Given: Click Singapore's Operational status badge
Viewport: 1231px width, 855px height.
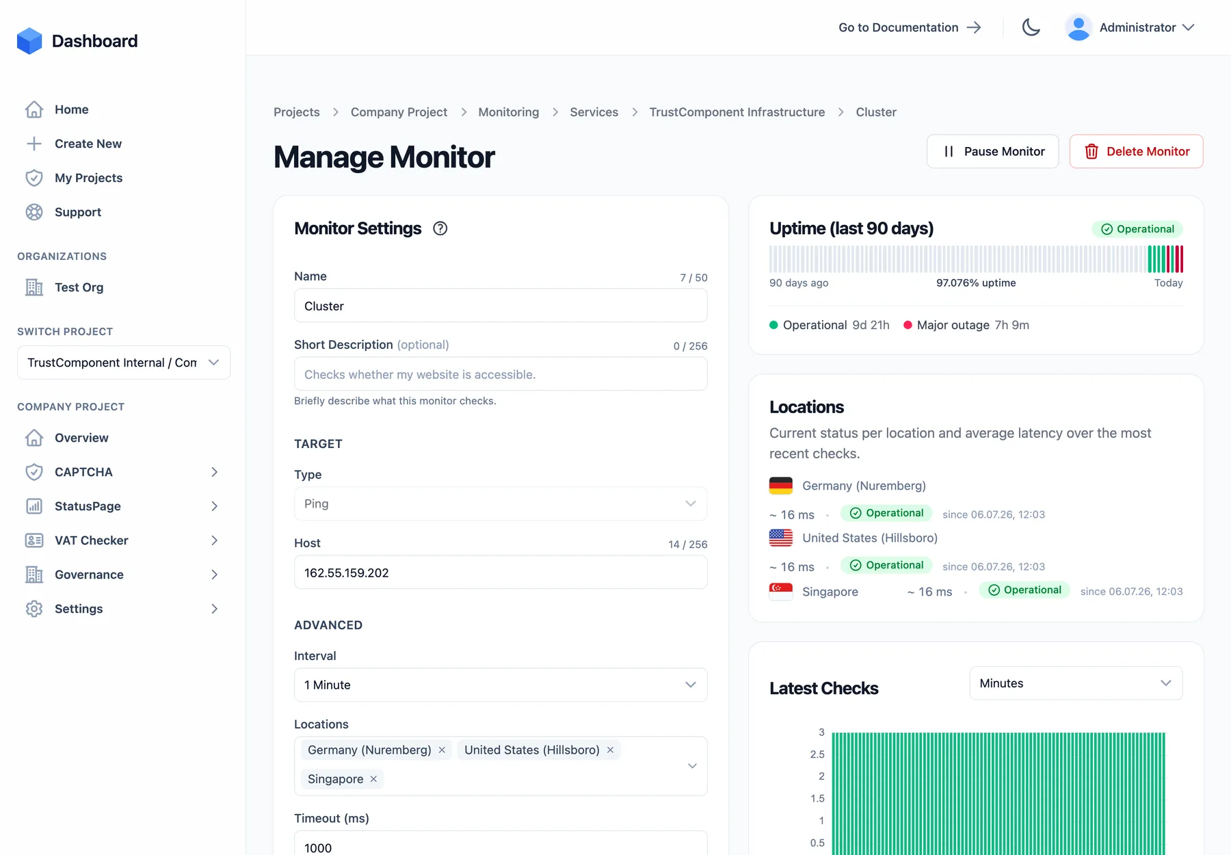Looking at the screenshot, I should (1024, 590).
